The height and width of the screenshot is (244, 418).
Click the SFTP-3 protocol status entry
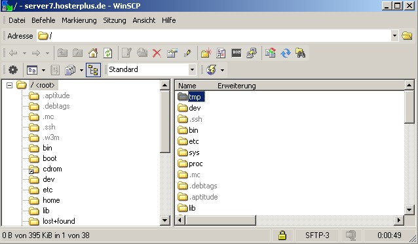click(x=317, y=235)
